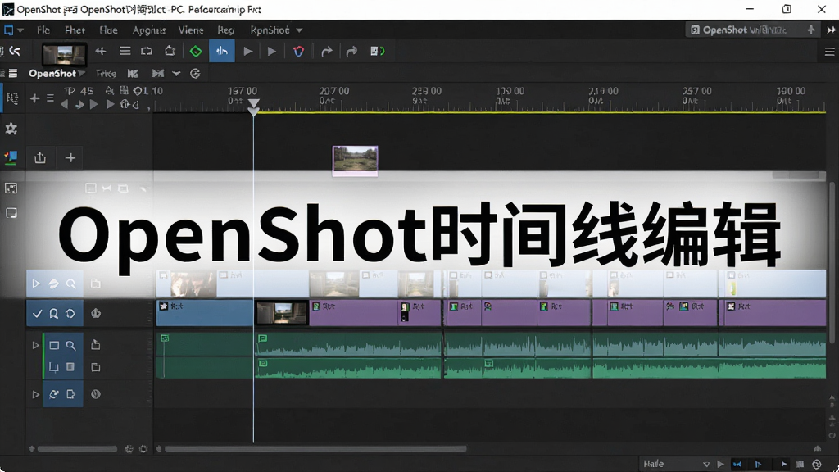Click the image frame icon in left sidebar
The width and height of the screenshot is (839, 472).
11,188
